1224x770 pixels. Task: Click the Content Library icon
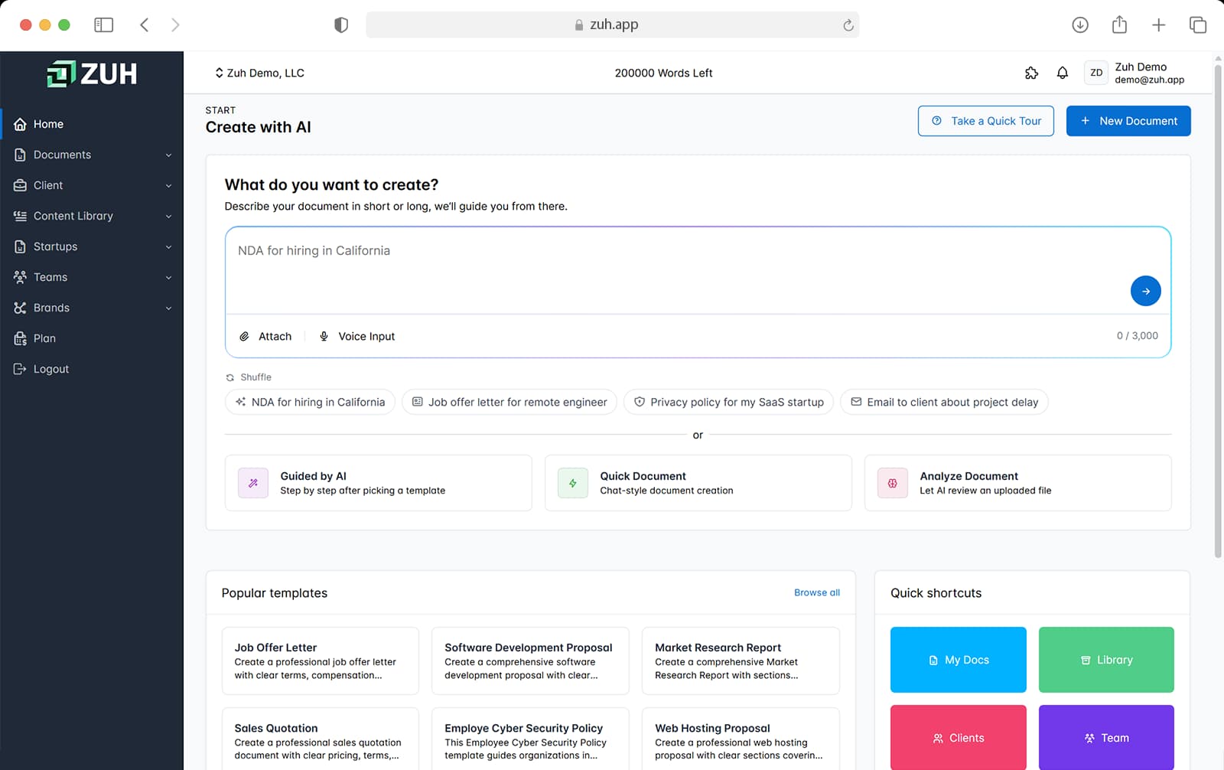pos(21,216)
